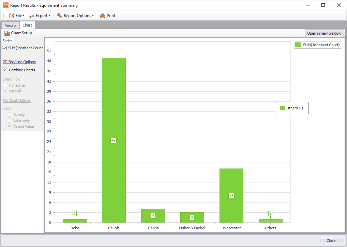Maximize the Report Results window

tap(323, 5)
